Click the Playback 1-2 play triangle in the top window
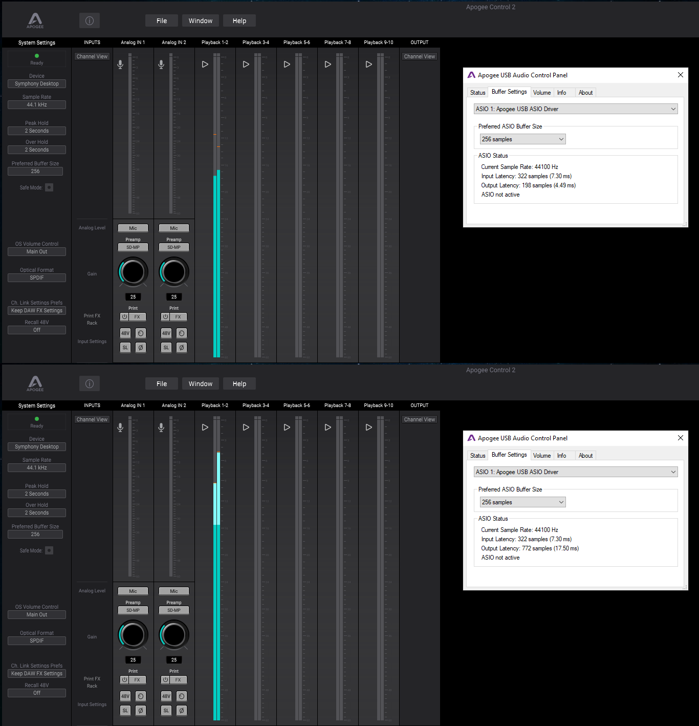Viewport: 699px width, 726px height. coord(205,65)
